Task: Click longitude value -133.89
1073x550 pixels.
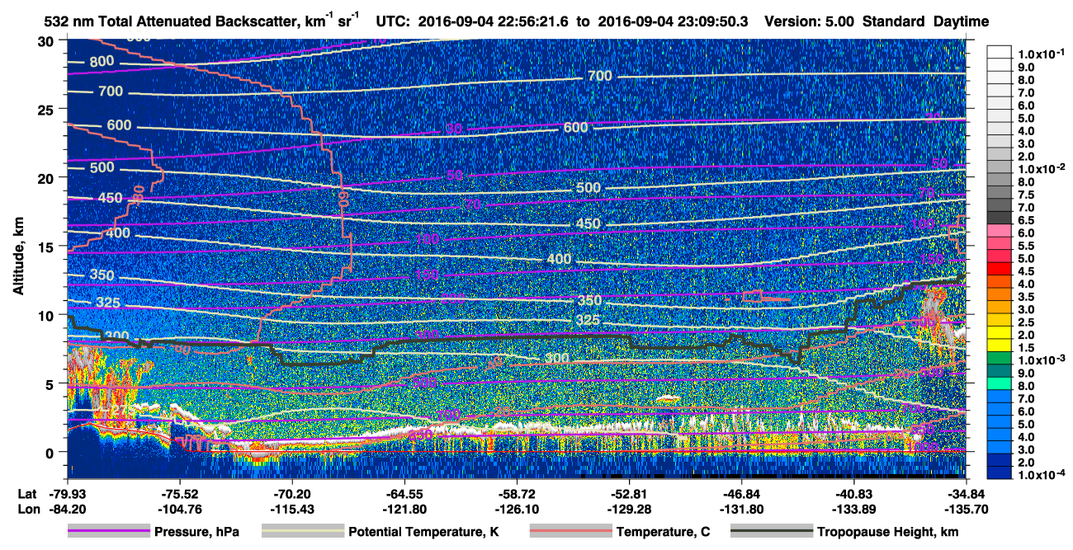Action: 854,509
